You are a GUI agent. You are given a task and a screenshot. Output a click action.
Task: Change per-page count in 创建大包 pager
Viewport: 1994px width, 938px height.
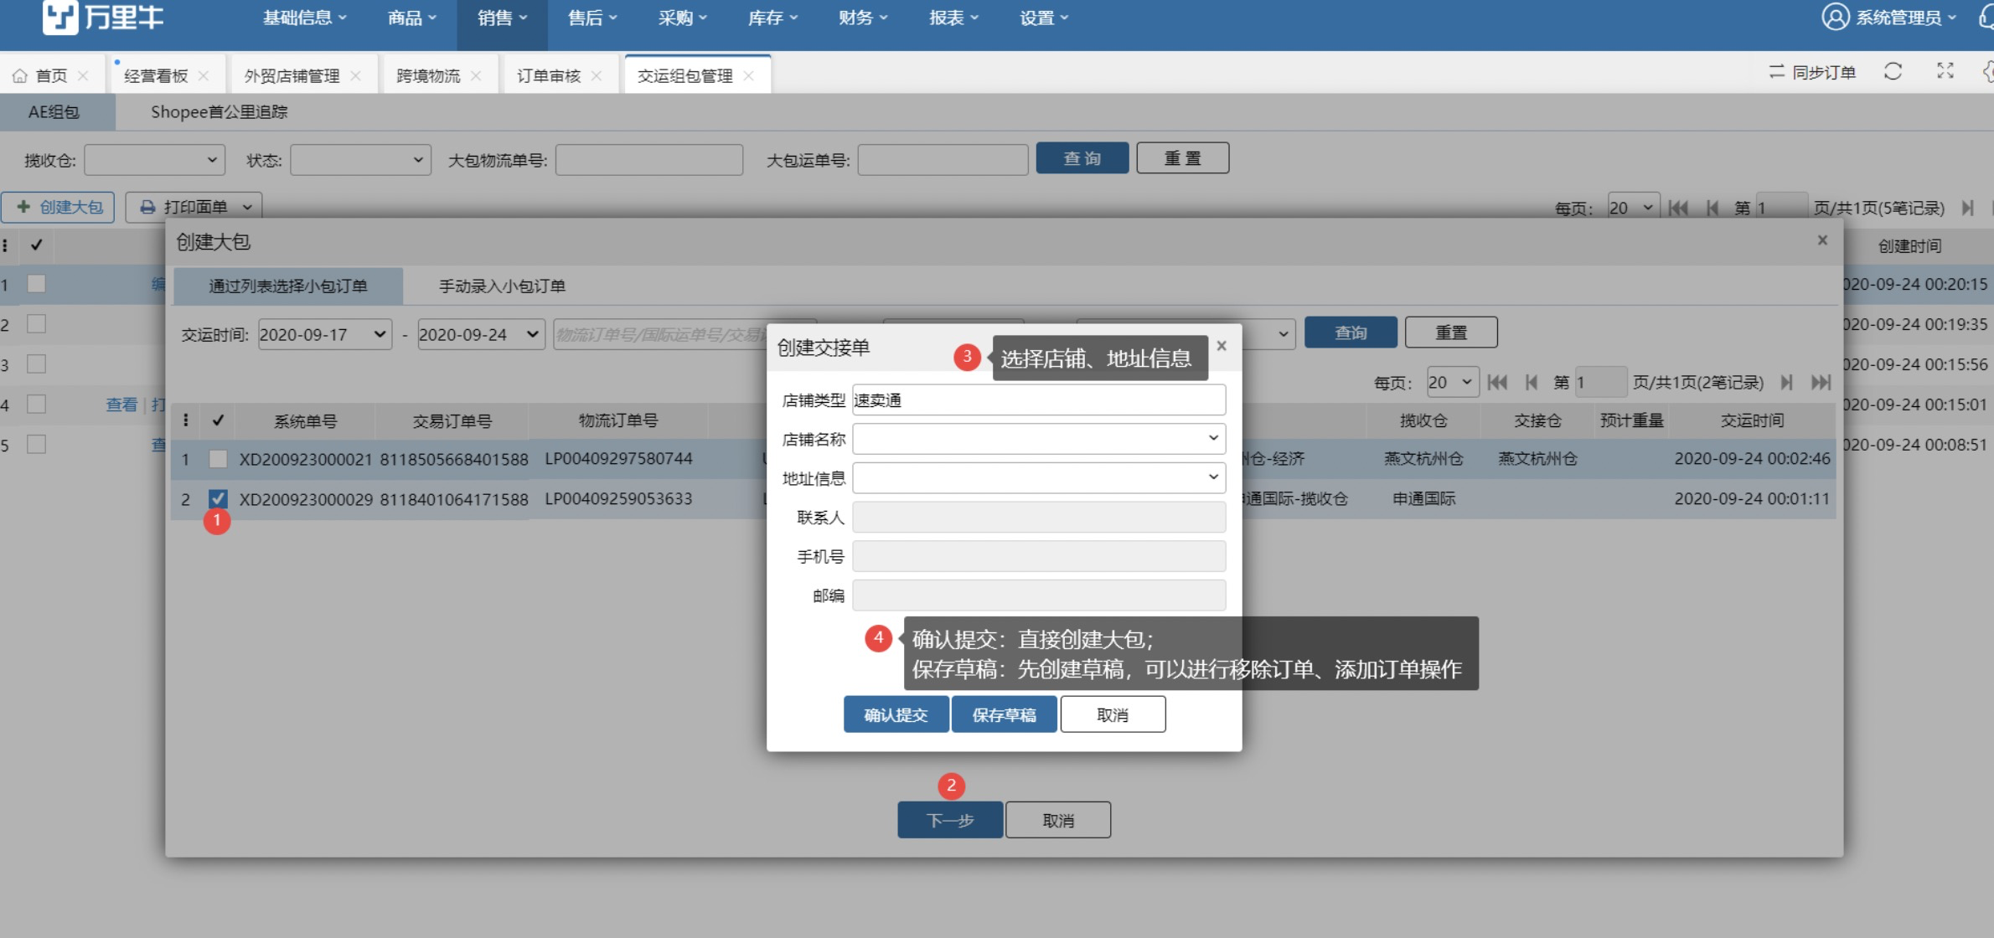click(x=1453, y=383)
